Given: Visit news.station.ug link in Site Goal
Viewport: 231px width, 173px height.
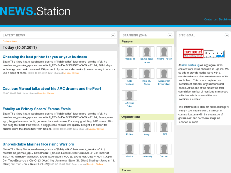Looking at the screenshot, I should [x=190, y=65].
